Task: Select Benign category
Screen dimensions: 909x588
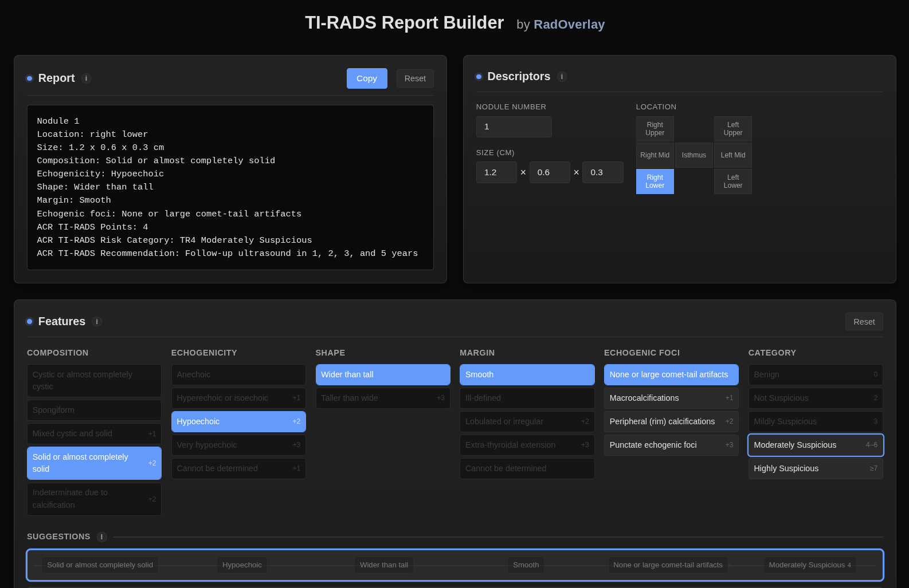Action: click(x=816, y=374)
